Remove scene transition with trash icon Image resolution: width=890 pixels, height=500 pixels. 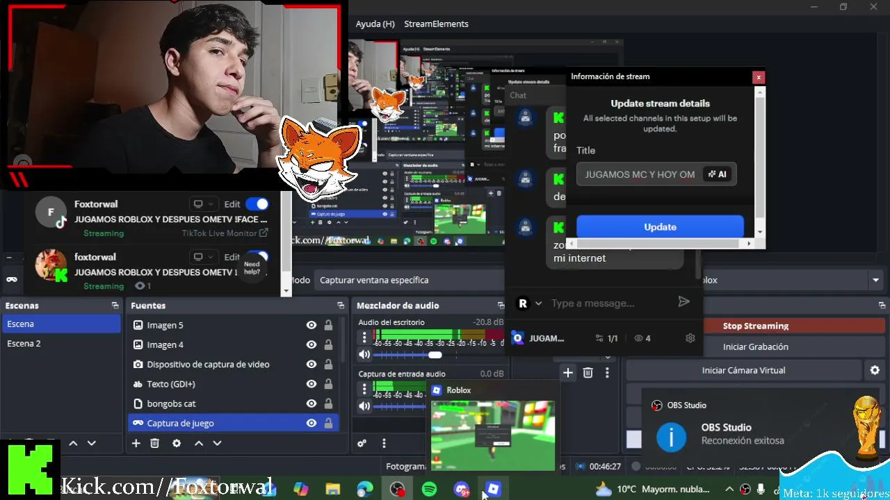point(588,373)
